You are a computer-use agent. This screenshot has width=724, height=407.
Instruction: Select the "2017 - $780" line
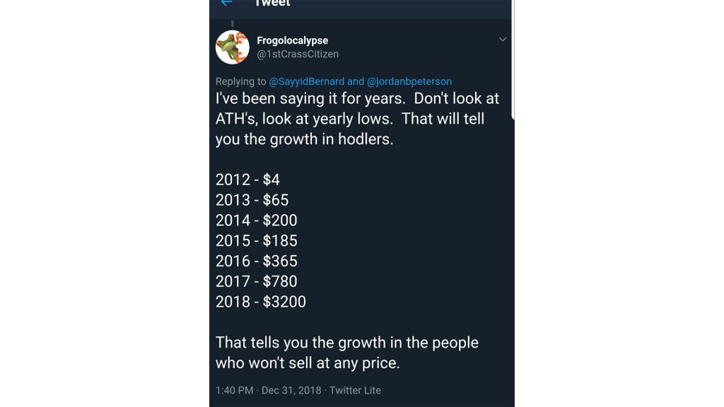pos(256,281)
